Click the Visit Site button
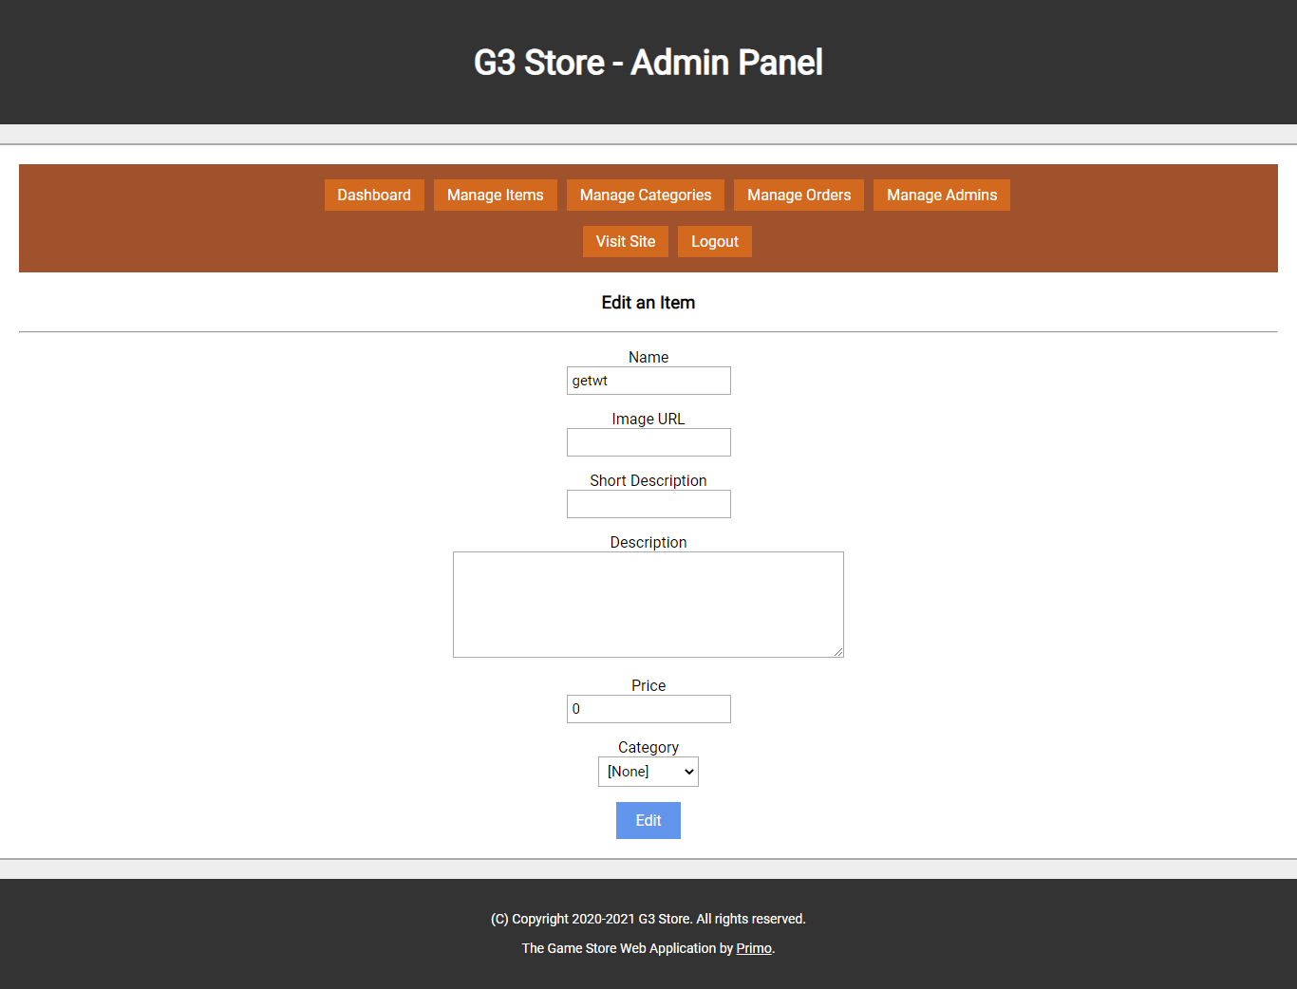Viewport: 1297px width, 989px height. point(626,241)
